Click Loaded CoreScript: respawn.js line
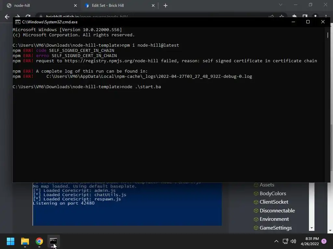 pos(77,199)
